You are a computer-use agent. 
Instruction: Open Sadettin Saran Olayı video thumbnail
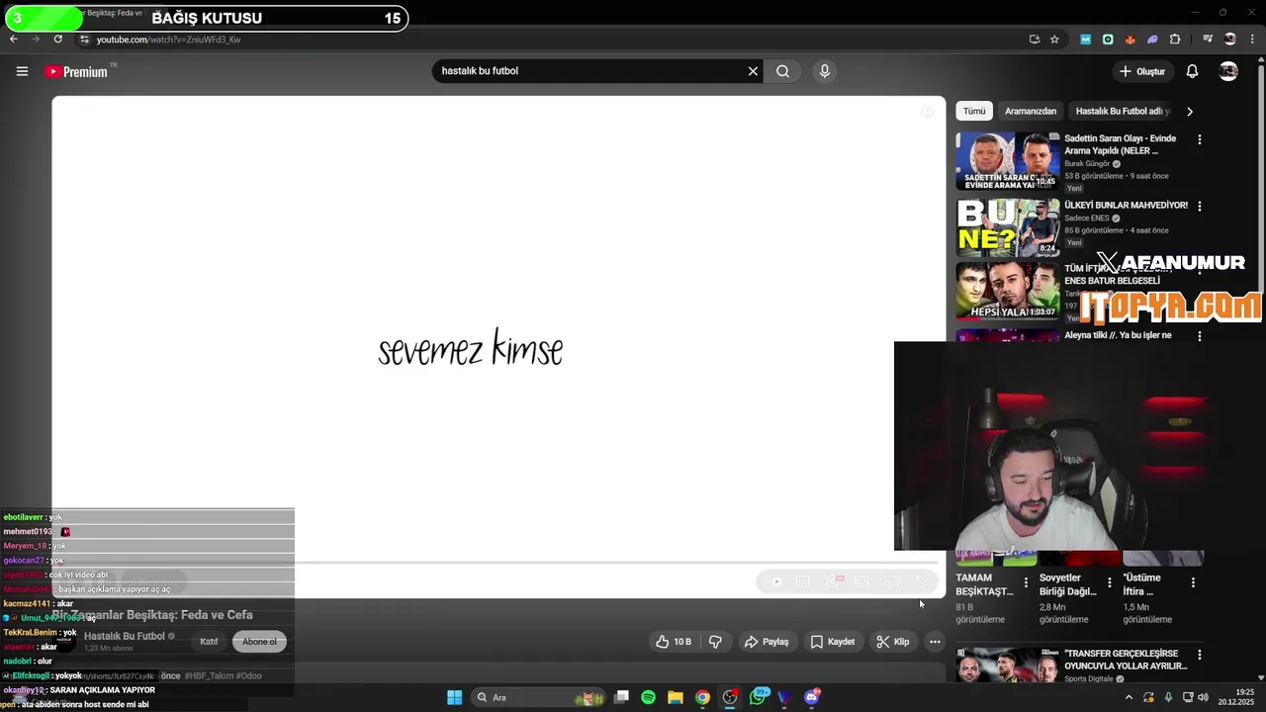coord(1007,160)
